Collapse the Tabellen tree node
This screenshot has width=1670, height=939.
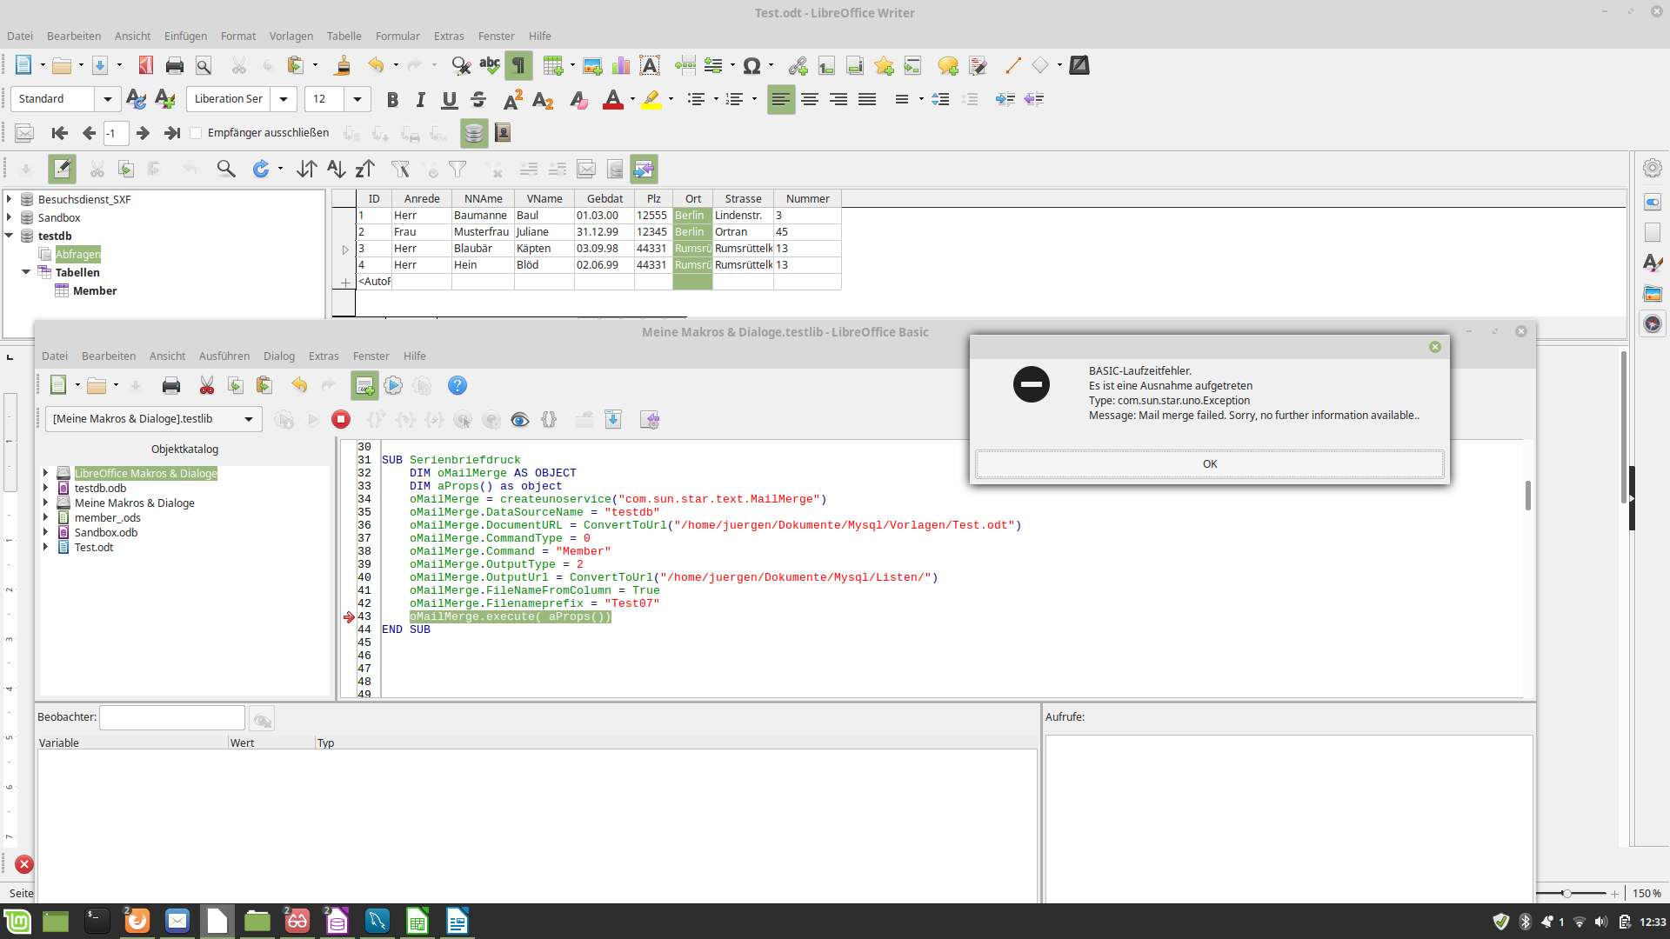(x=26, y=272)
